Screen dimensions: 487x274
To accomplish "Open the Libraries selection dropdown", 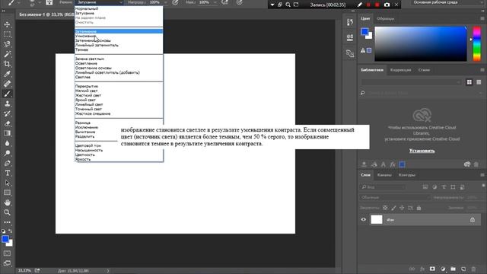I will (411, 82).
